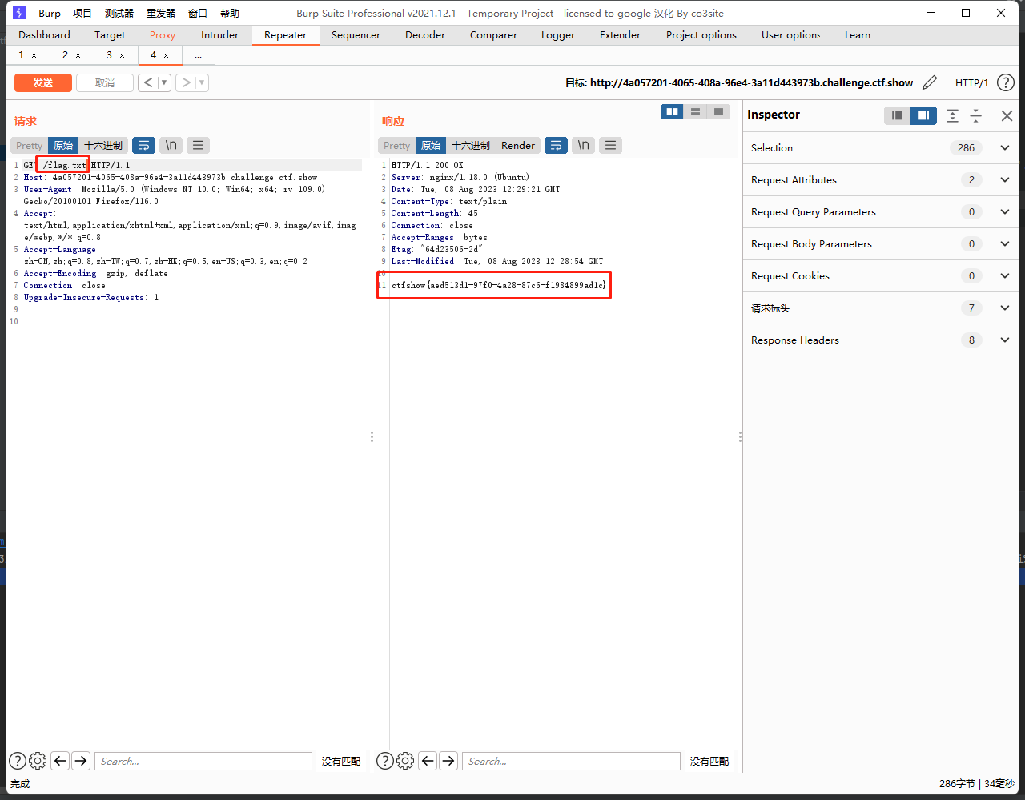Go to previous request with < arrow
Viewport: 1025px width, 800px height.
pos(148,82)
